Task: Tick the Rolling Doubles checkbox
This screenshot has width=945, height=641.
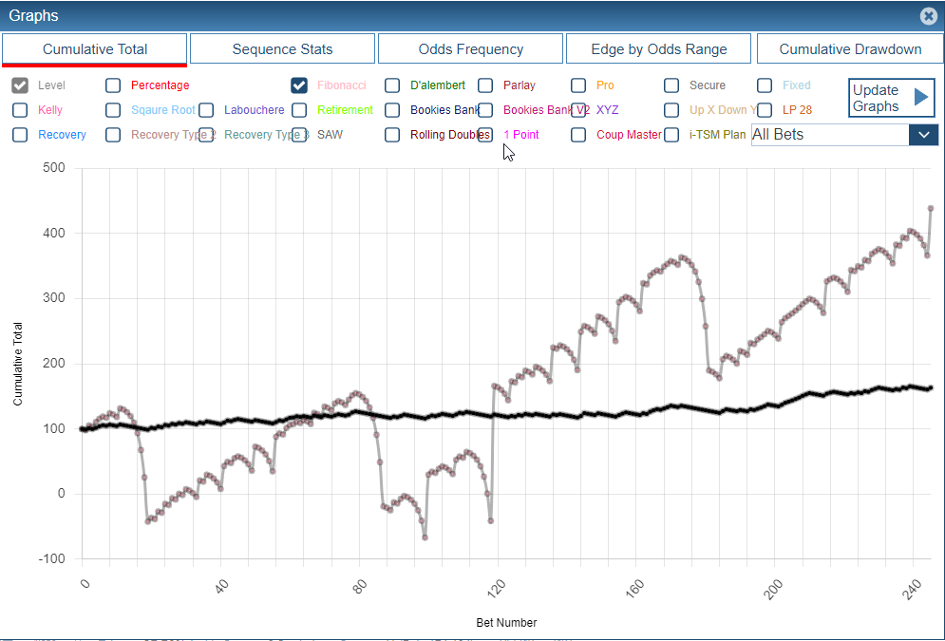Action: tap(392, 134)
